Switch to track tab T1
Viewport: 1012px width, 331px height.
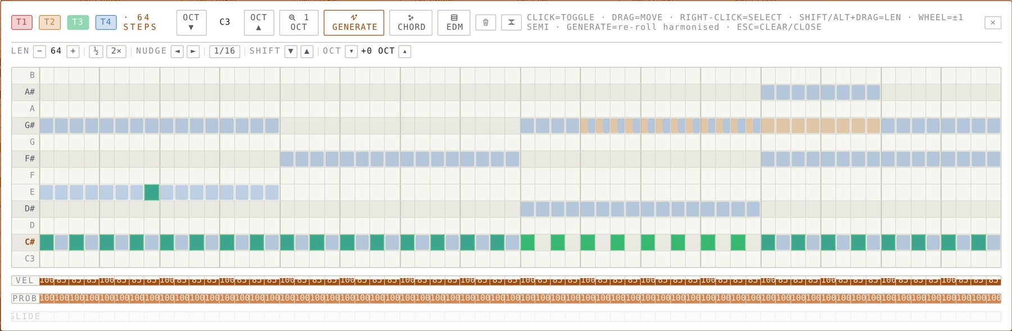coord(22,22)
